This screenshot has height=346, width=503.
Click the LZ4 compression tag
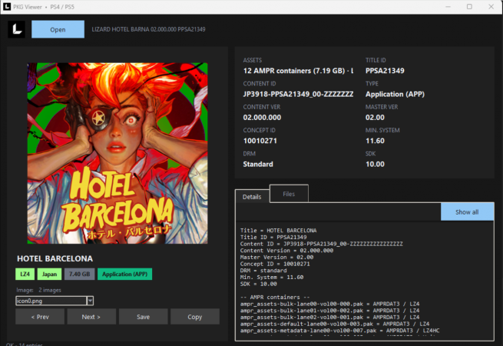point(25,274)
